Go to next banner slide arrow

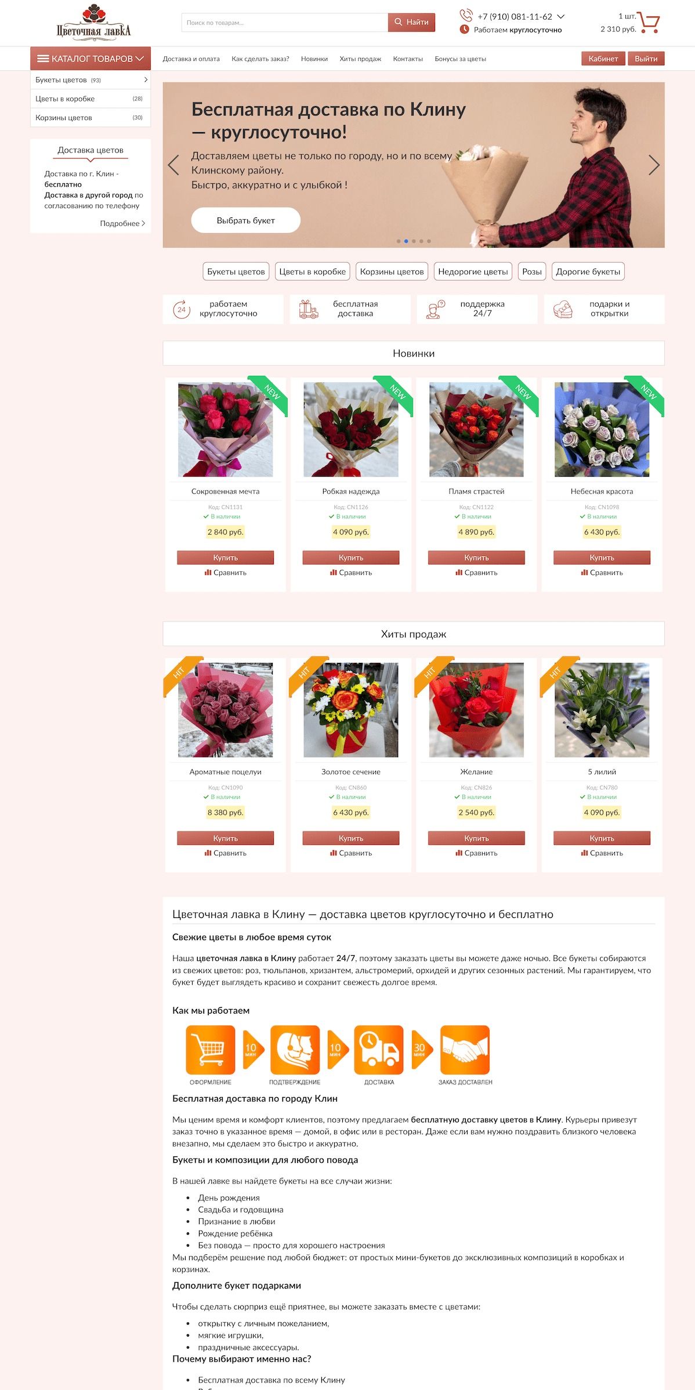tap(654, 165)
